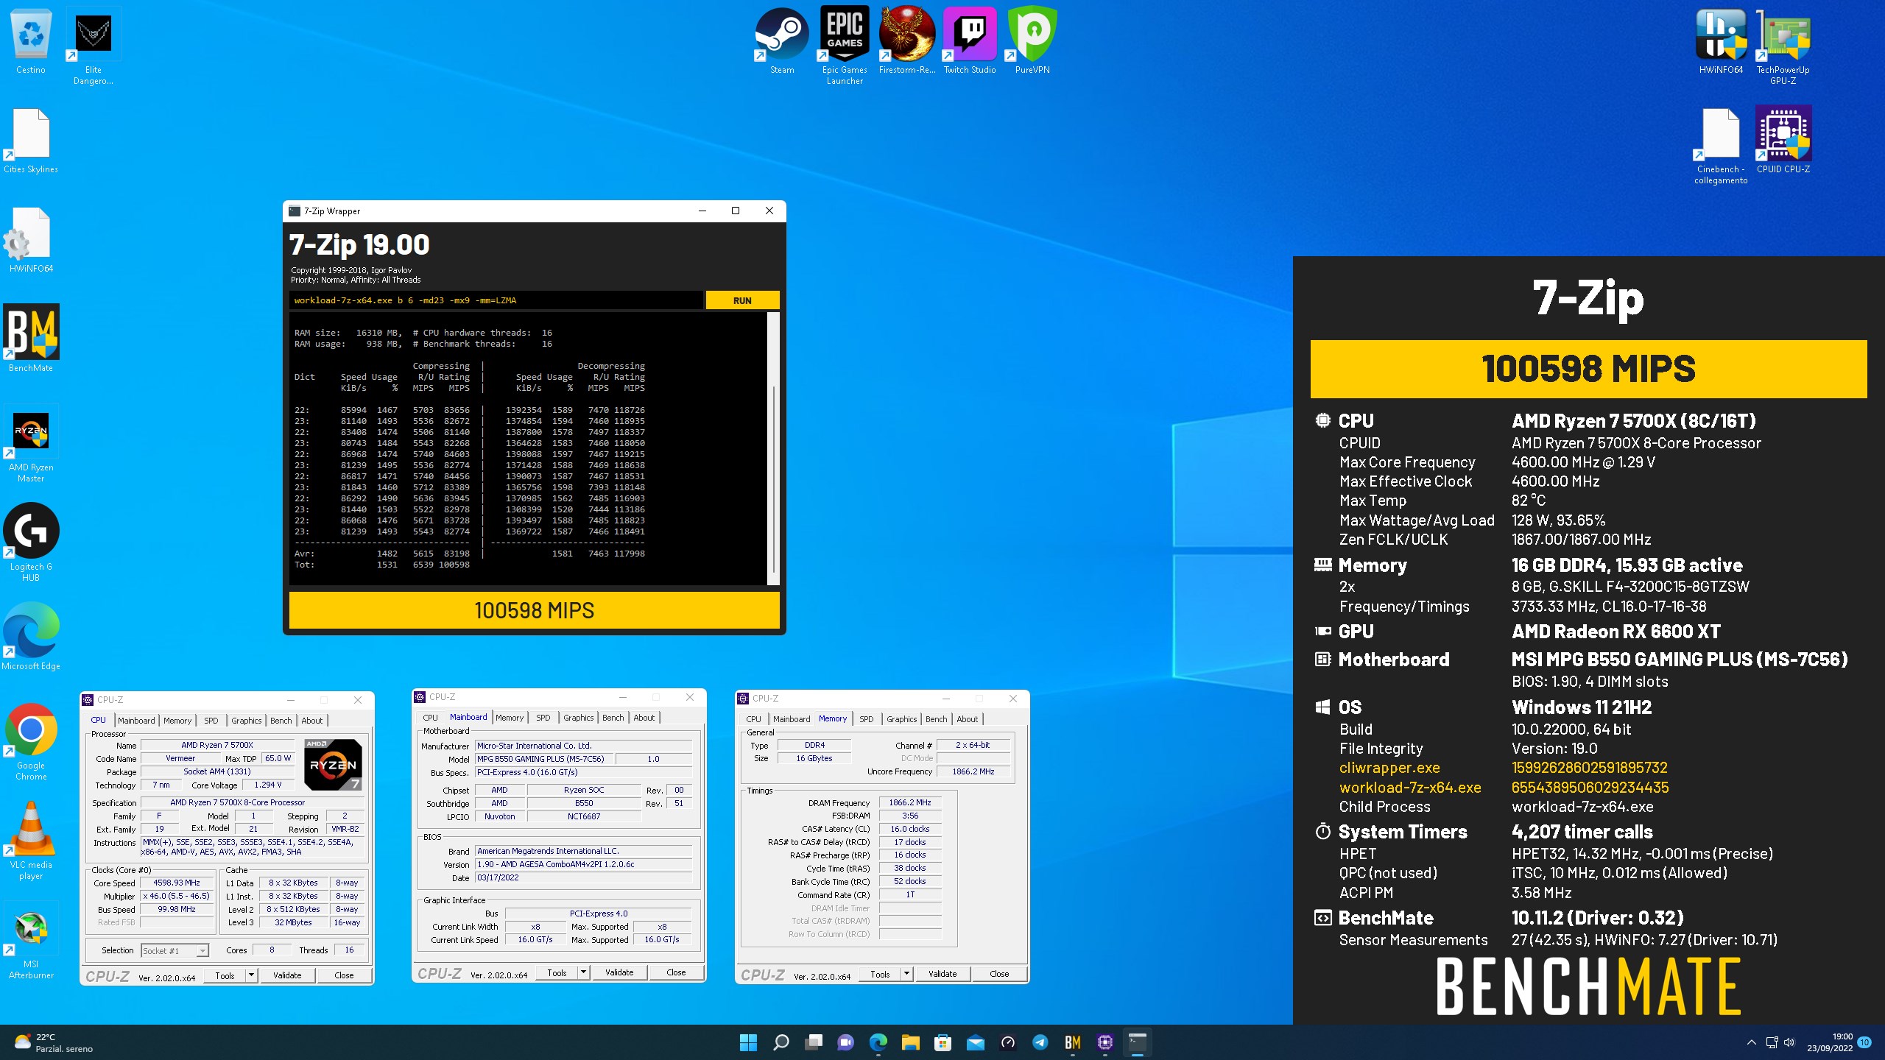
Task: Open Tools dropdown arrow in CPU tab window
Action: [x=251, y=975]
